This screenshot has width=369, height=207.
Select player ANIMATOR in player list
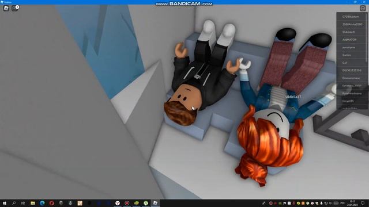click(351, 40)
